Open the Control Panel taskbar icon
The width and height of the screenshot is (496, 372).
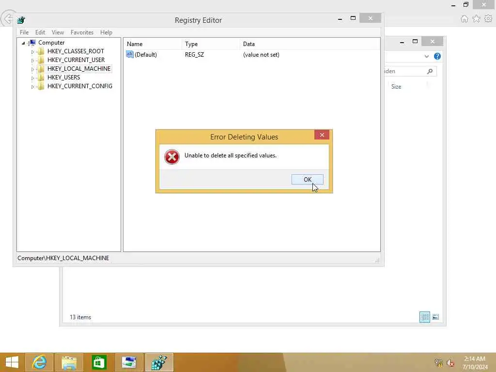tap(129, 362)
